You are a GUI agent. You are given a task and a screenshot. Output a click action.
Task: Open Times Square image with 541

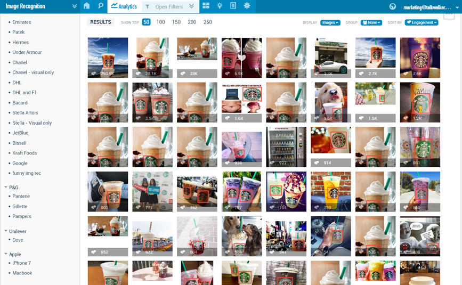[x=286, y=236]
